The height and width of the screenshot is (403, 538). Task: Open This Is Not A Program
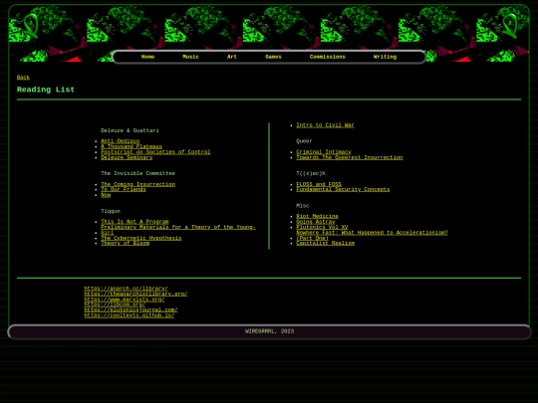coord(134,222)
